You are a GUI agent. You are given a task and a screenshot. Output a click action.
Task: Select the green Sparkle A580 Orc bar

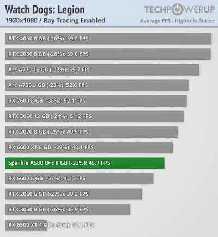coord(84,163)
